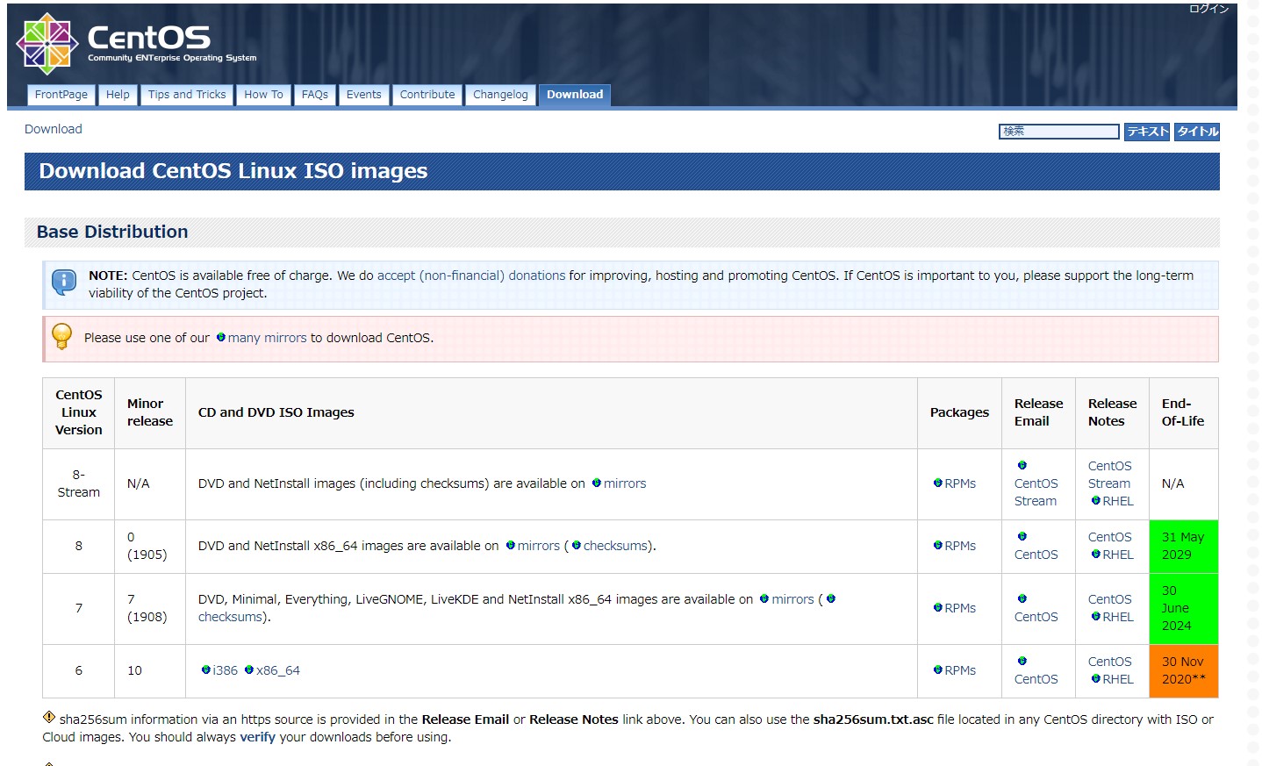Open CentOS Stream release email link
Viewport: 1262px width, 766px height.
coord(1036,492)
